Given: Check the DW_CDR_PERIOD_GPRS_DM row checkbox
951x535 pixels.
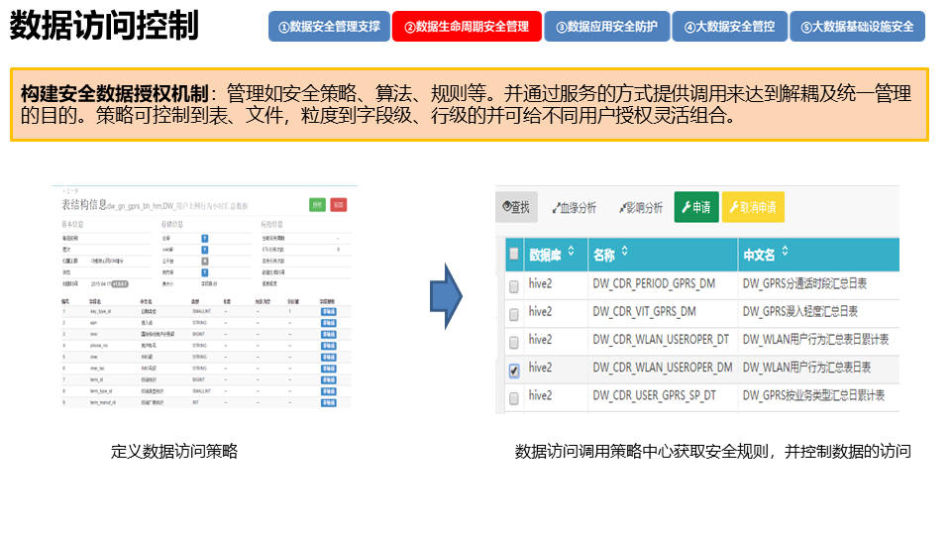Looking at the screenshot, I should pyautogui.click(x=514, y=286).
